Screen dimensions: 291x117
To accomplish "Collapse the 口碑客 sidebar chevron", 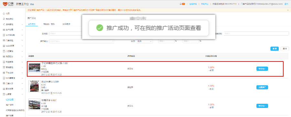I will tap(22, 94).
